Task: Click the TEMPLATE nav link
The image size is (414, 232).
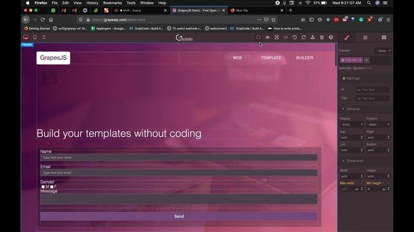Action: tap(271, 58)
